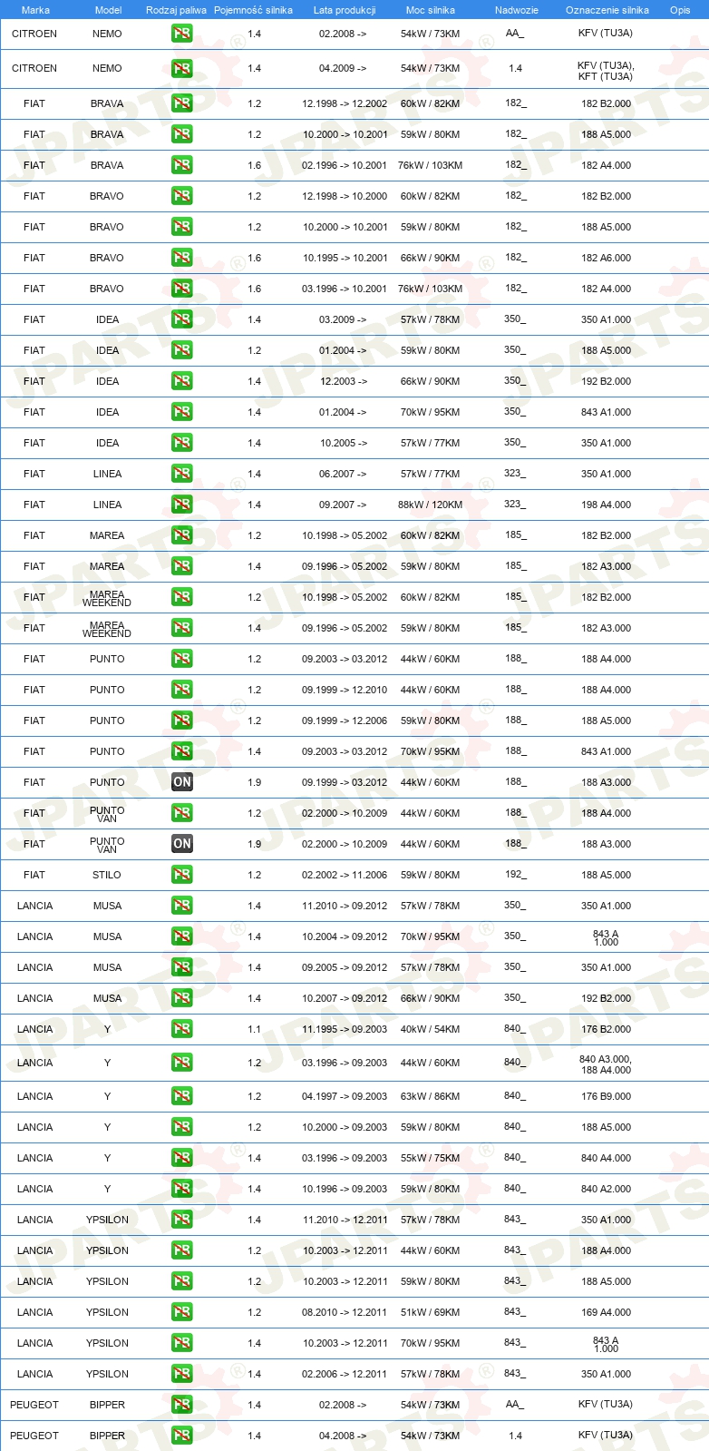
Task: Select the '09.2007 ->' production date cell
Action: (343, 505)
